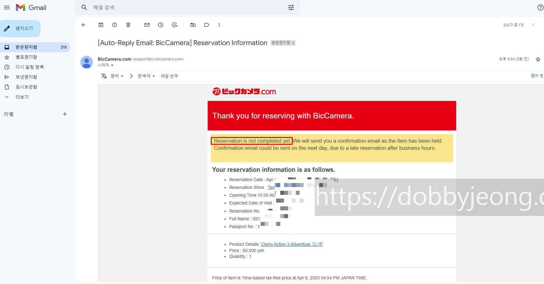This screenshot has height=284, width=544.
Task: Open the Reservation Store link
Action: [x=271, y=187]
